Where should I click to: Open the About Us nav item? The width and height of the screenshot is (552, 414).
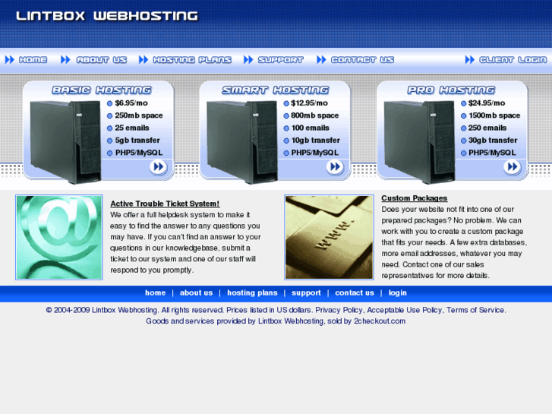click(x=102, y=60)
